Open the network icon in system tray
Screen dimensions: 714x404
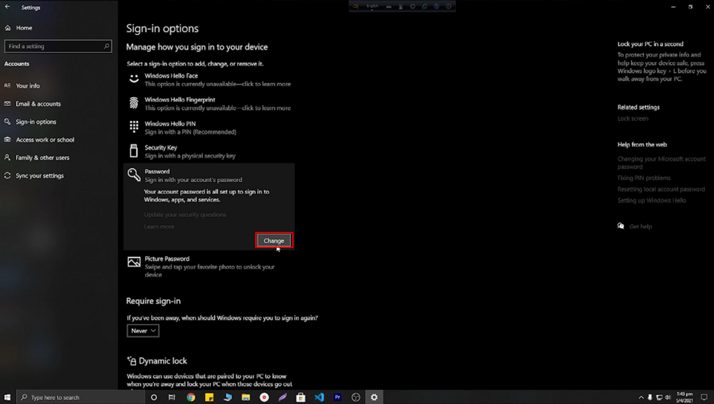point(659,397)
